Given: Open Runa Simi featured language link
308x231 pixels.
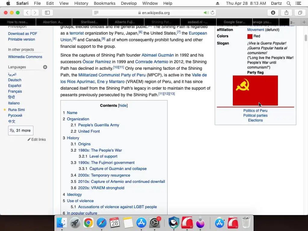Looking at the screenshot, I should click(16, 109).
